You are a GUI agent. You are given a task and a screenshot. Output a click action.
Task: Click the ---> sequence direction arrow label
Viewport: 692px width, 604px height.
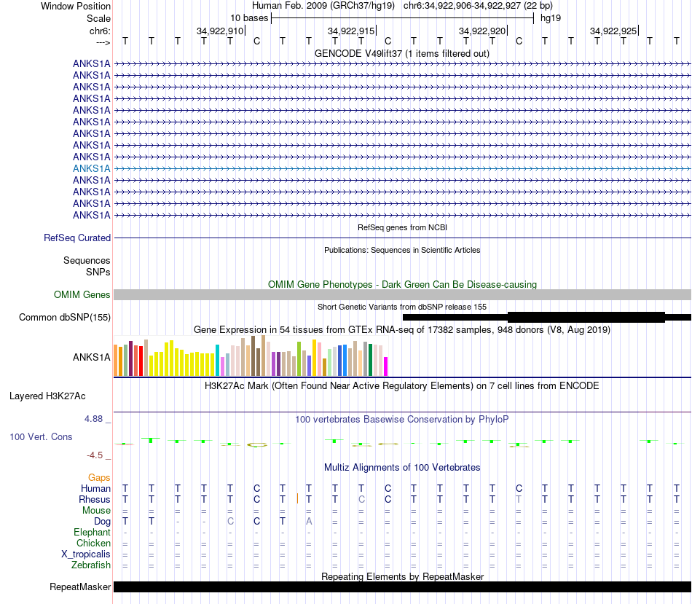[x=103, y=42]
